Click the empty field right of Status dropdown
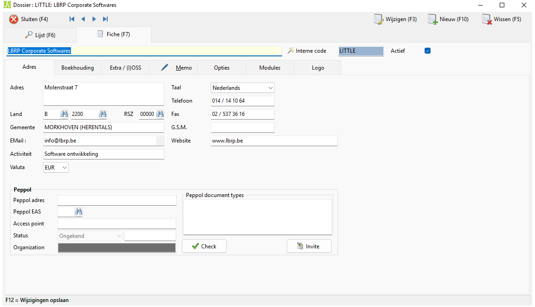Screen dimensions: 535x307 click(150, 236)
